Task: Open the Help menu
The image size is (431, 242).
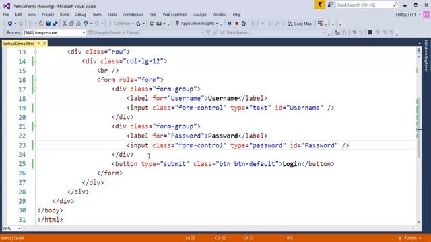Action: coord(236,15)
